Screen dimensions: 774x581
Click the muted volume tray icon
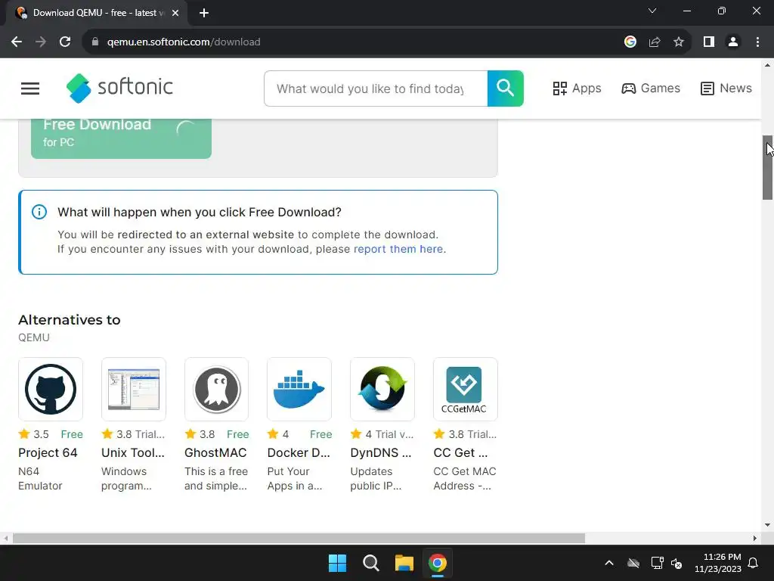(676, 563)
